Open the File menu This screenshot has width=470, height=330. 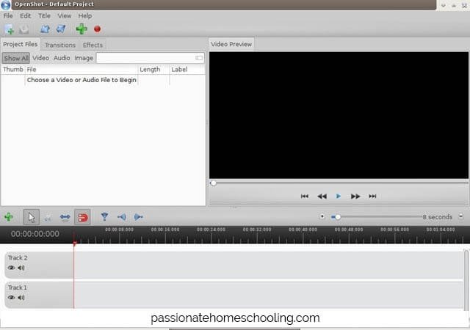[x=8, y=15]
